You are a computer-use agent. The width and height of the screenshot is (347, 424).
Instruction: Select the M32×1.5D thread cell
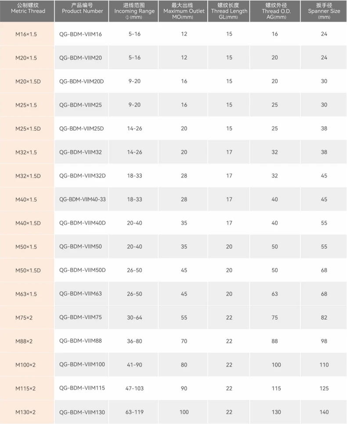tap(28, 176)
